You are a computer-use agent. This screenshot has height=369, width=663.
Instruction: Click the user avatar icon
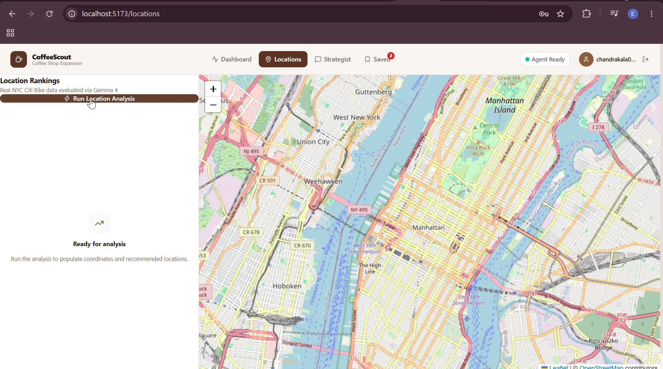coord(586,59)
